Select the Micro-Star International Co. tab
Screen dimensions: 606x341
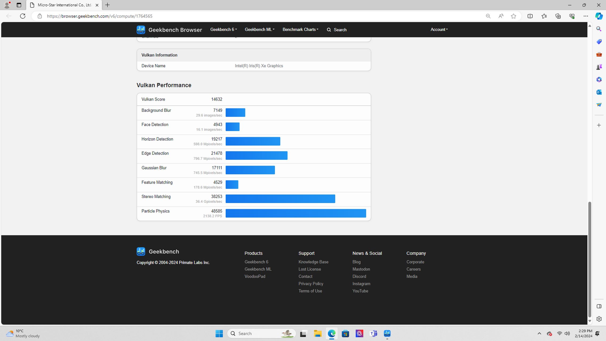pos(64,5)
